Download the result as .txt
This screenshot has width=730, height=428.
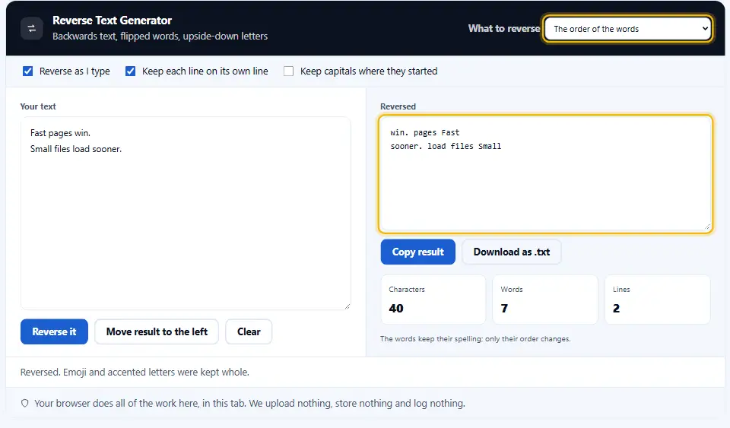511,252
